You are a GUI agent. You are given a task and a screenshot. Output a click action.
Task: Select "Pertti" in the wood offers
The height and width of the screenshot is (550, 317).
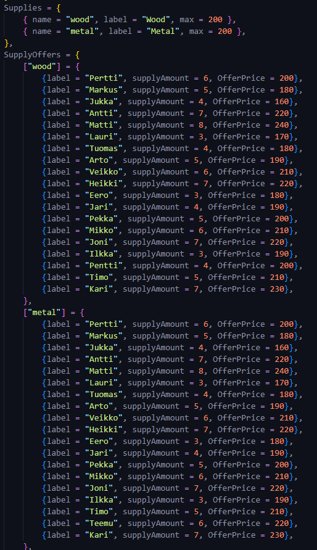click(x=104, y=78)
